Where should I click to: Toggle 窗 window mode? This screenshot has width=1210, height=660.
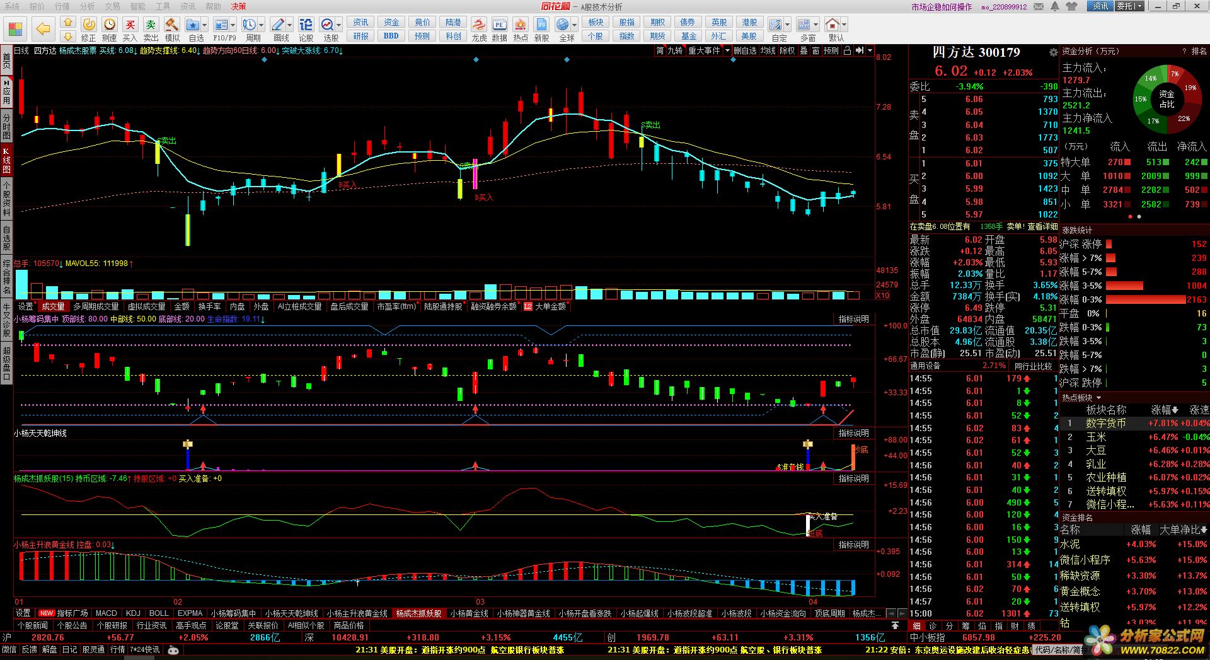click(815, 50)
